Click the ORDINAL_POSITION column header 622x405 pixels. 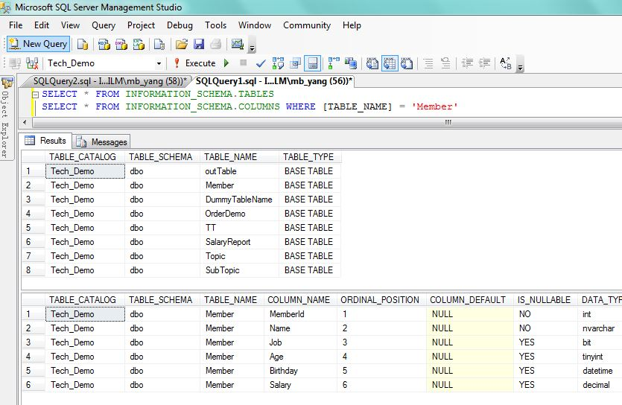pos(380,300)
